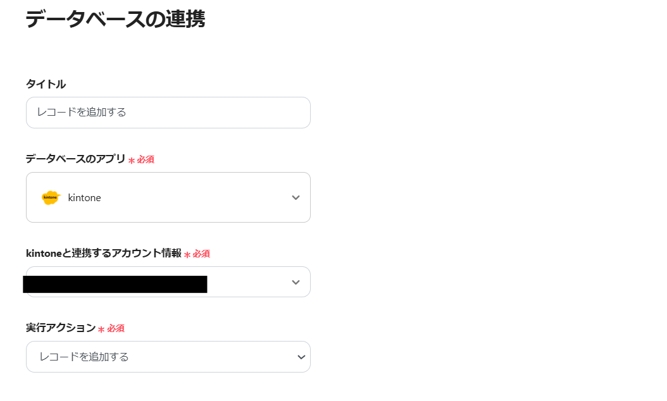The height and width of the screenshot is (401, 667).
Task: Focus the タイトル text input field
Action: pyautogui.click(x=168, y=113)
